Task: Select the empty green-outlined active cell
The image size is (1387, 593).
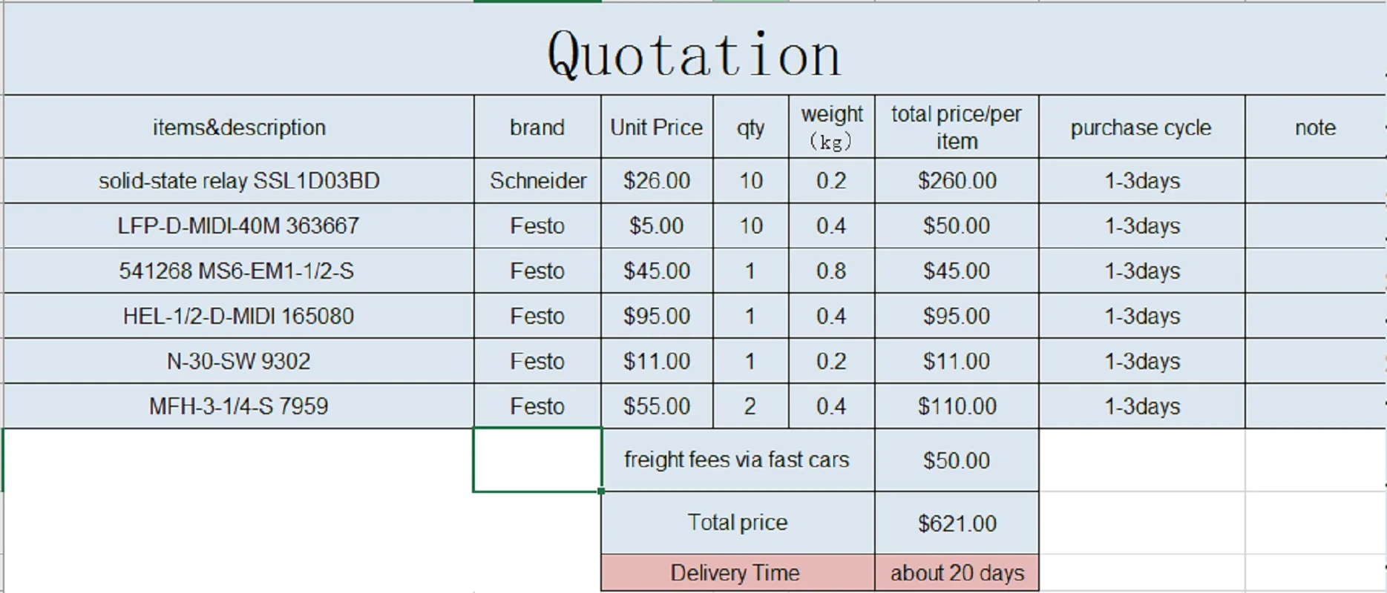Action: [537, 460]
